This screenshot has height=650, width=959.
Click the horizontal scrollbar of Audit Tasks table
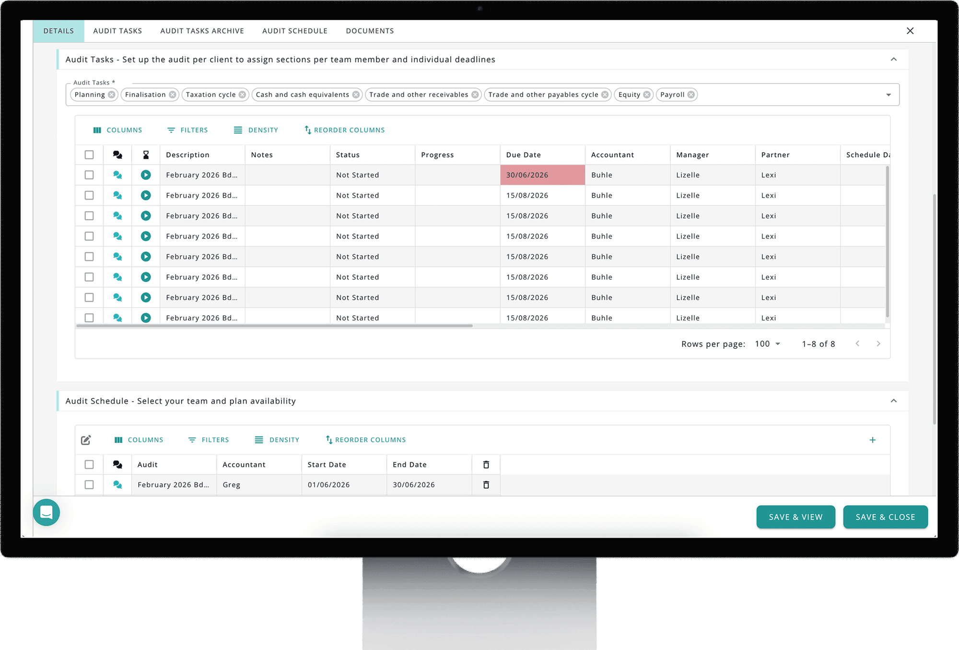274,326
